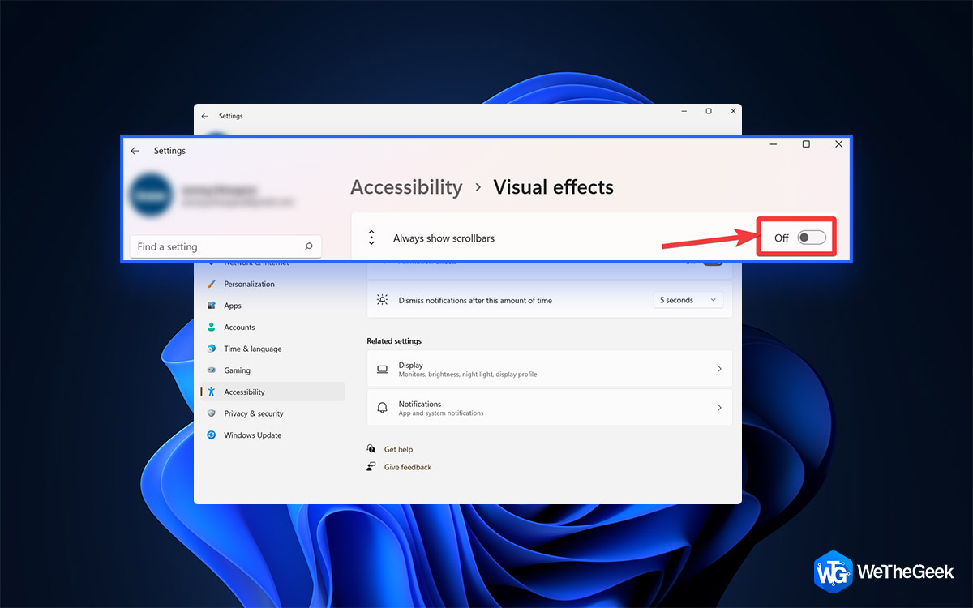Screen dimensions: 973x608
Task: Open the Apps settings category
Action: click(233, 306)
